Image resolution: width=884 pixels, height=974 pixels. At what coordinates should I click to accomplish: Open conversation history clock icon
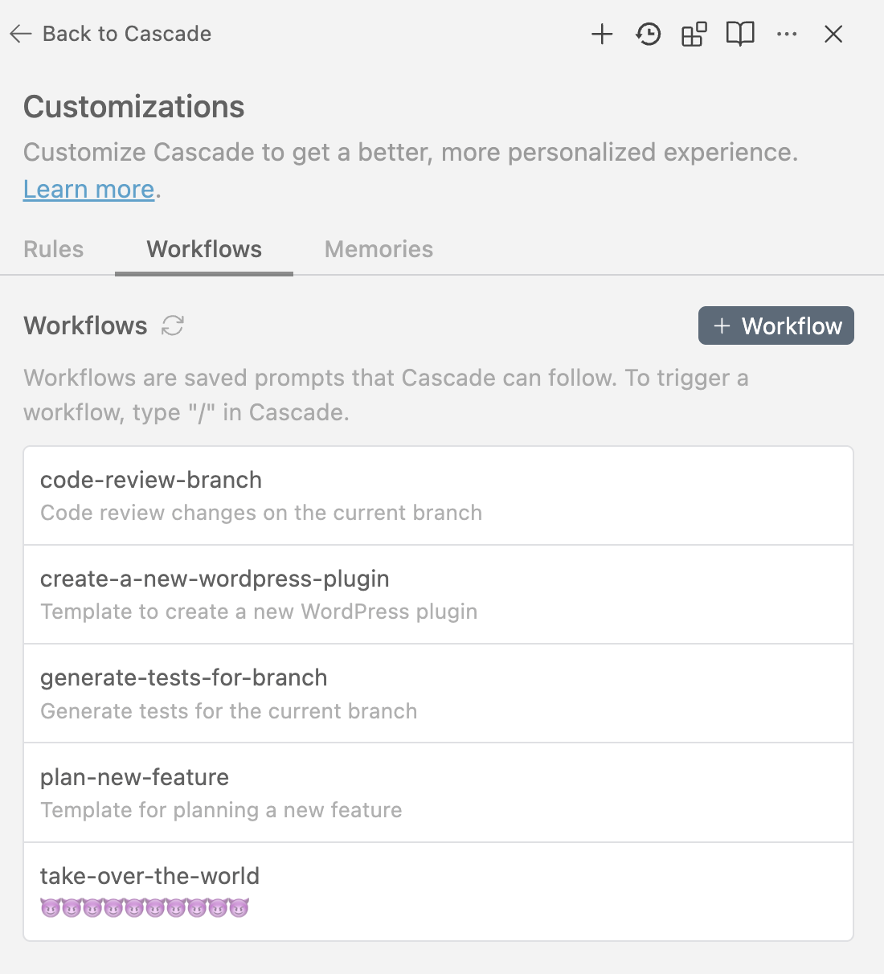click(x=648, y=34)
